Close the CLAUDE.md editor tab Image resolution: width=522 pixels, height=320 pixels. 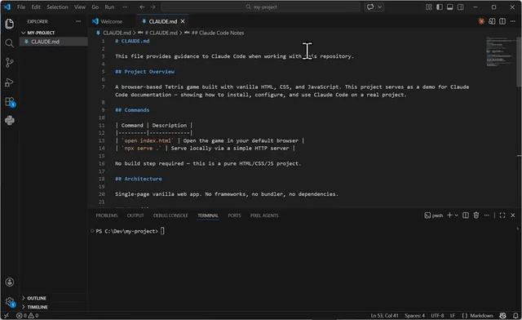tap(183, 21)
